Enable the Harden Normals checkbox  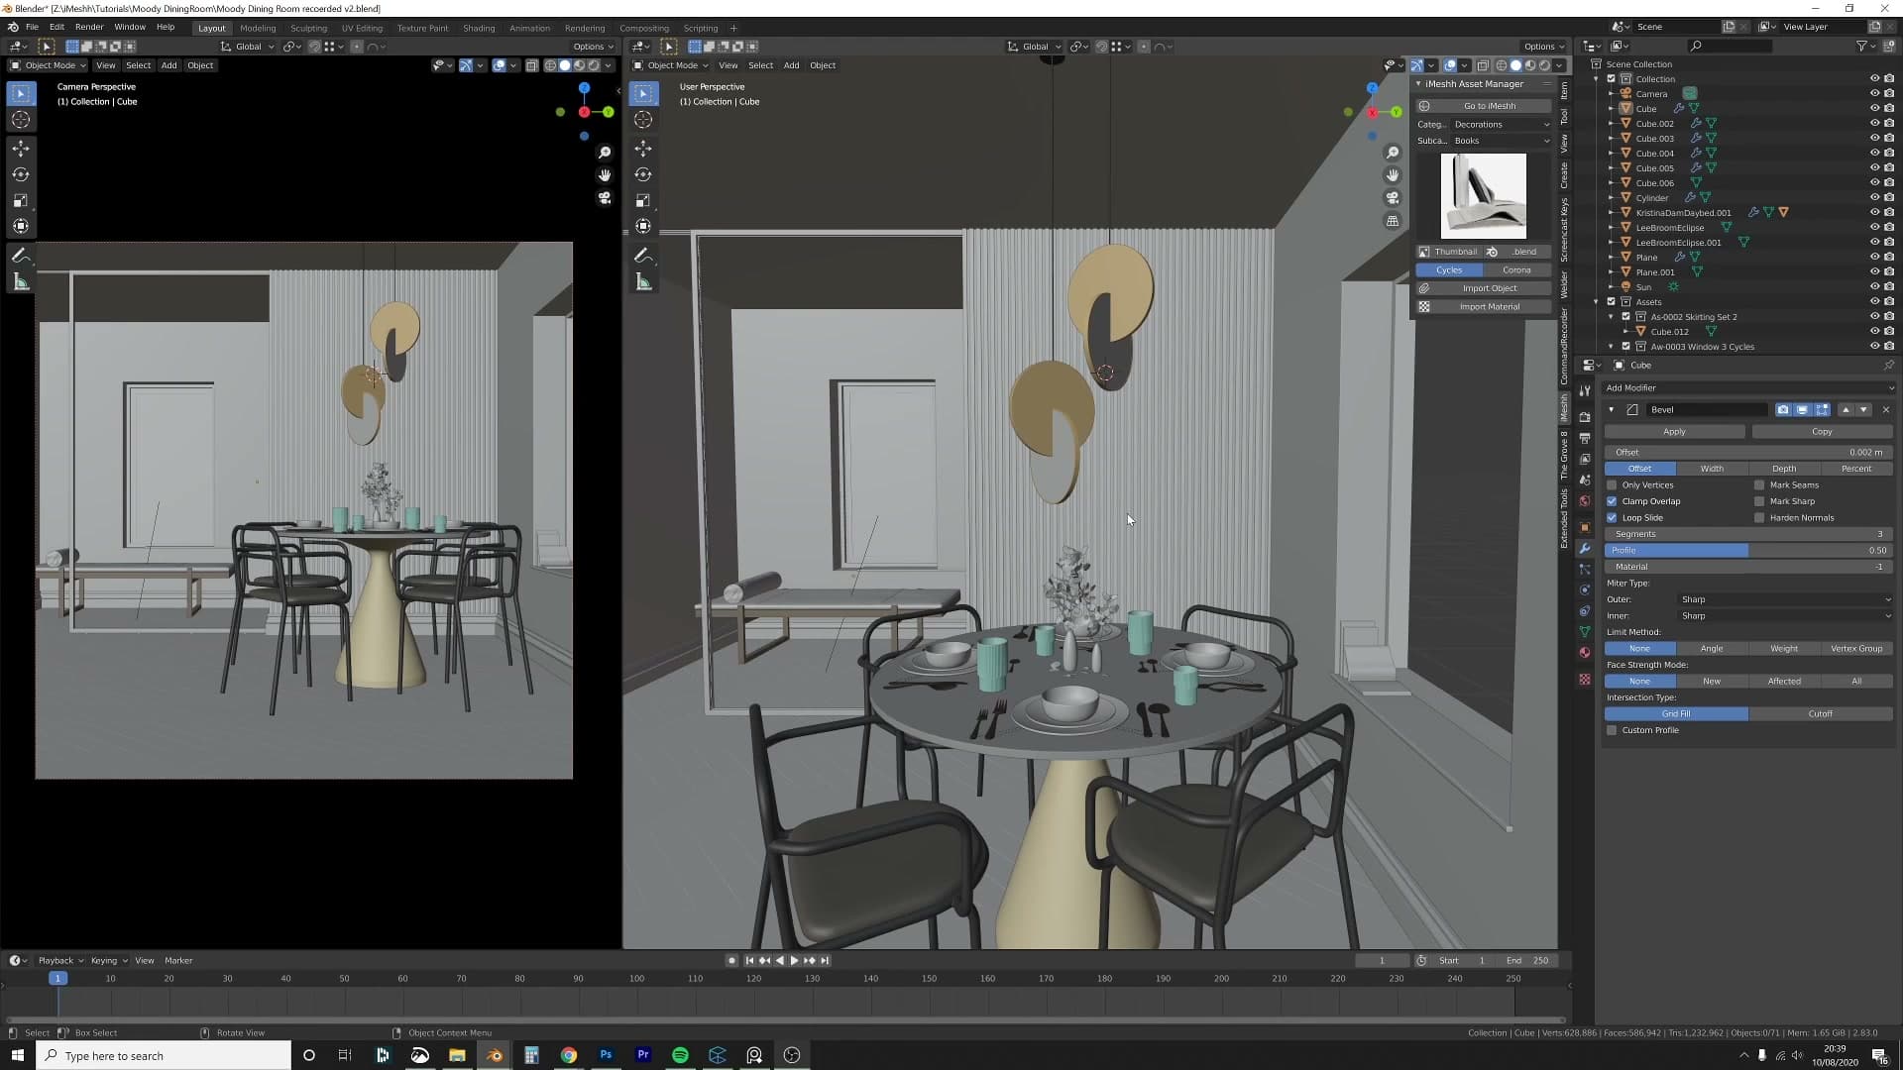pos(1760,518)
